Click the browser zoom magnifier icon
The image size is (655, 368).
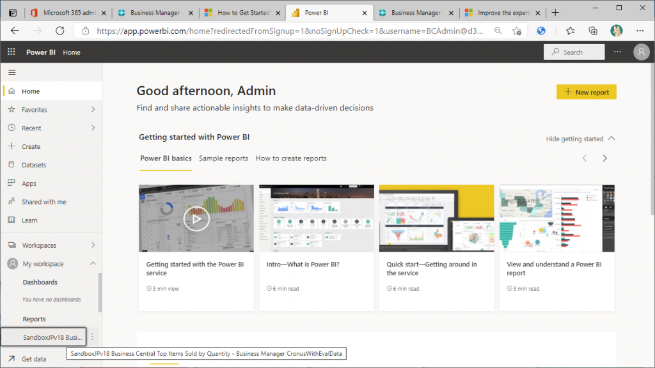498,31
